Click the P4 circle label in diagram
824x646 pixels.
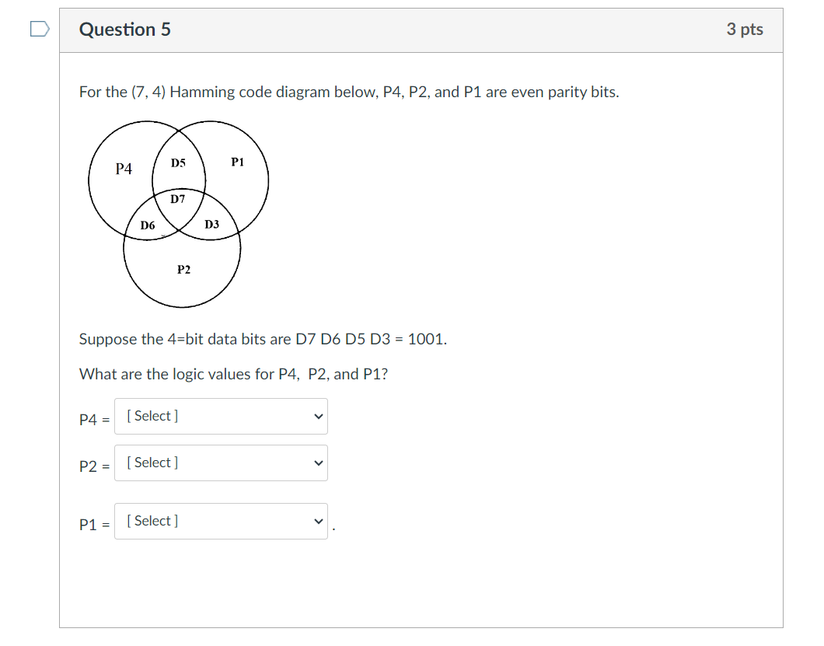point(124,169)
